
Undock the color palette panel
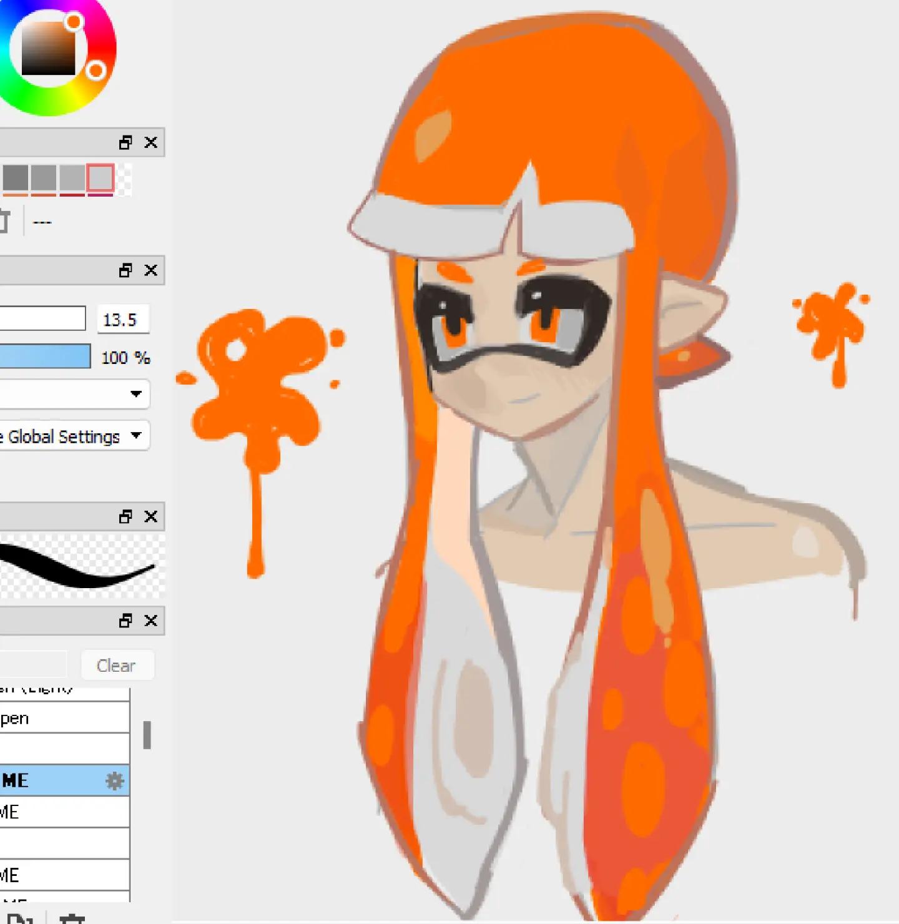click(x=125, y=143)
